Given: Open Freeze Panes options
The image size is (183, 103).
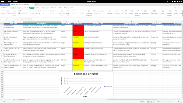Looking at the screenshot, I should click(x=154, y=12).
